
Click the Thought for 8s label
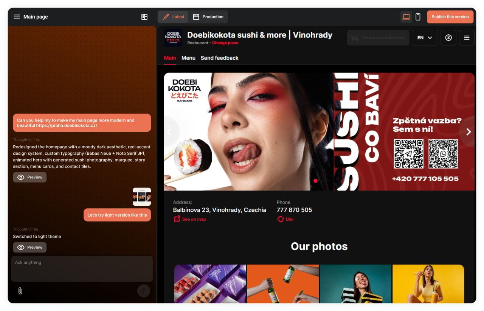coord(25,229)
